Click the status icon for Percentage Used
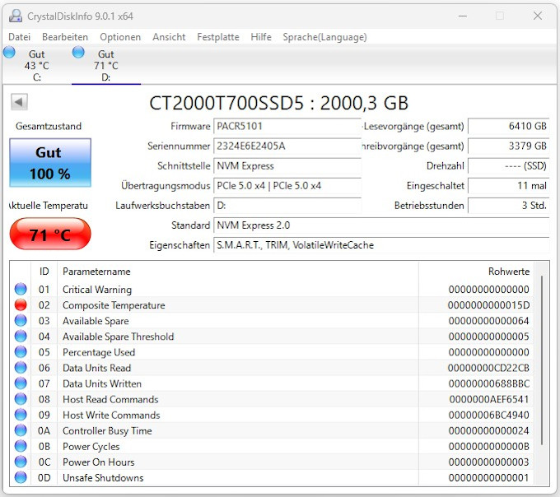The width and height of the screenshot is (560, 497). [21, 352]
